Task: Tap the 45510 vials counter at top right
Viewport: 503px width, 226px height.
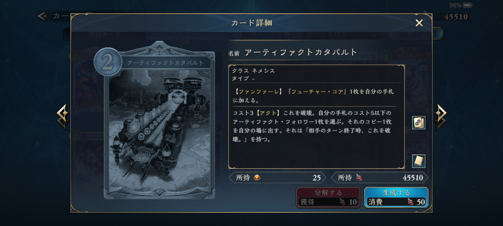Action: click(456, 17)
